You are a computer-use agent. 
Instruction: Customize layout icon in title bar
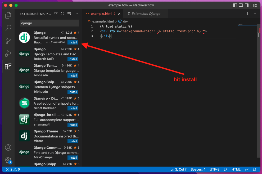[x=255, y=5]
